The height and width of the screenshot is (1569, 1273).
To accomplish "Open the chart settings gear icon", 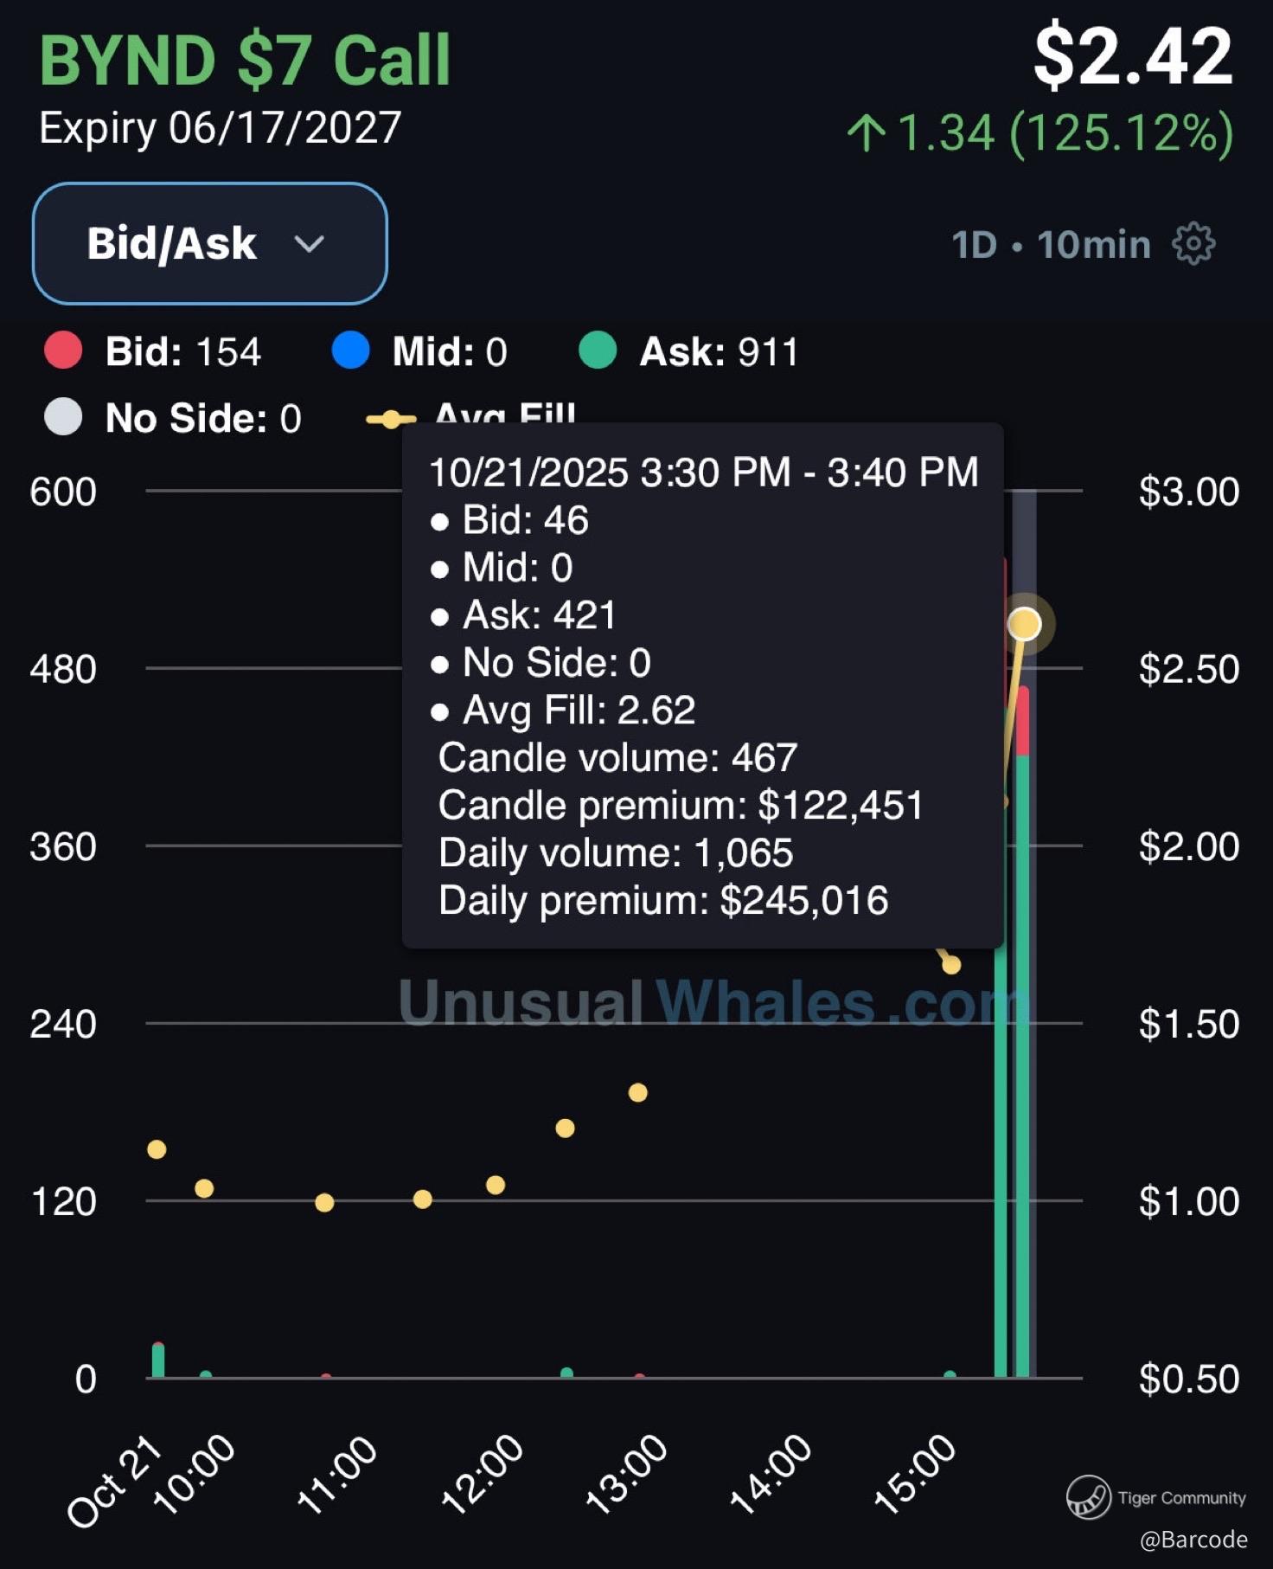I will (x=1193, y=244).
